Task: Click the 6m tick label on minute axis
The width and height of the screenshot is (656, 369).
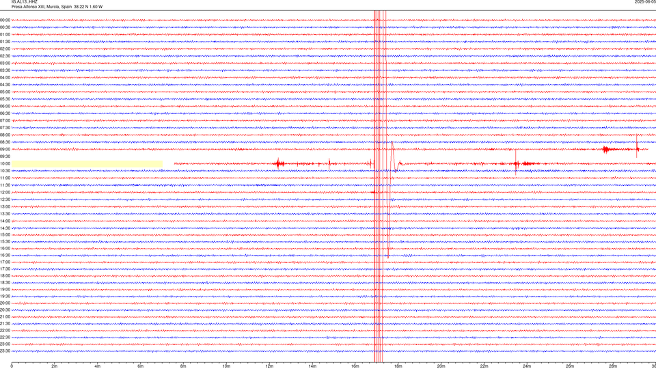Action: [x=141, y=366]
